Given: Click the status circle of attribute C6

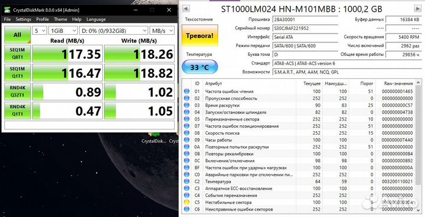Looking at the screenshot, I should pyautogui.click(x=187, y=209).
